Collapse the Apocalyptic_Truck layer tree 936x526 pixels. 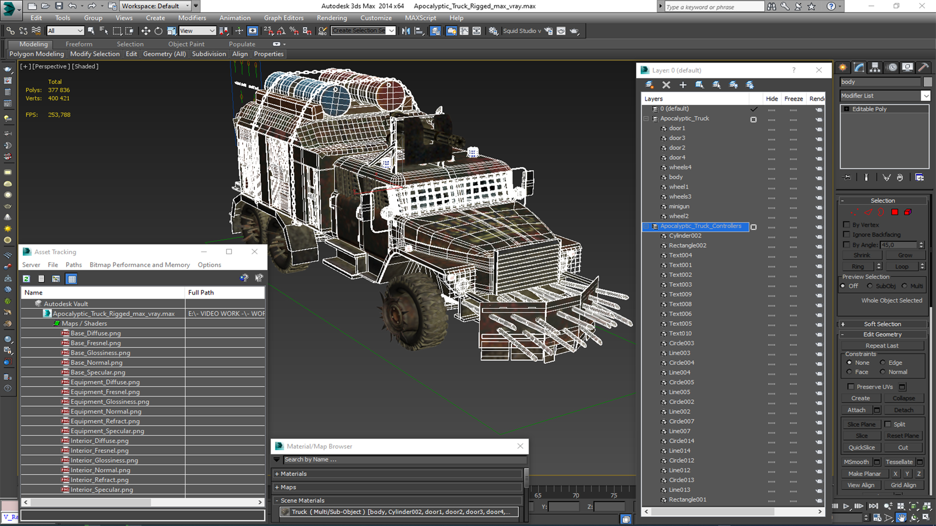(x=646, y=118)
